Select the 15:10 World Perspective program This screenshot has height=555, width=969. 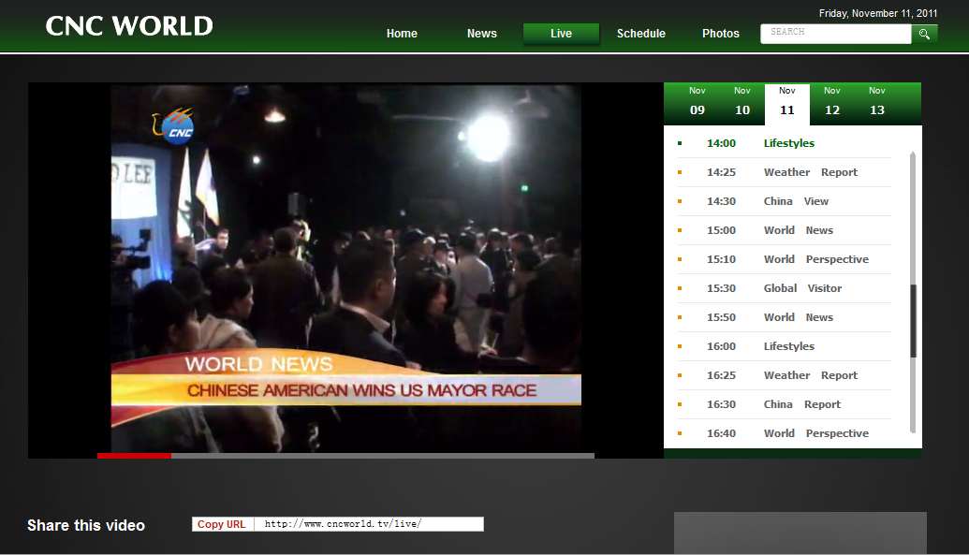pos(785,259)
